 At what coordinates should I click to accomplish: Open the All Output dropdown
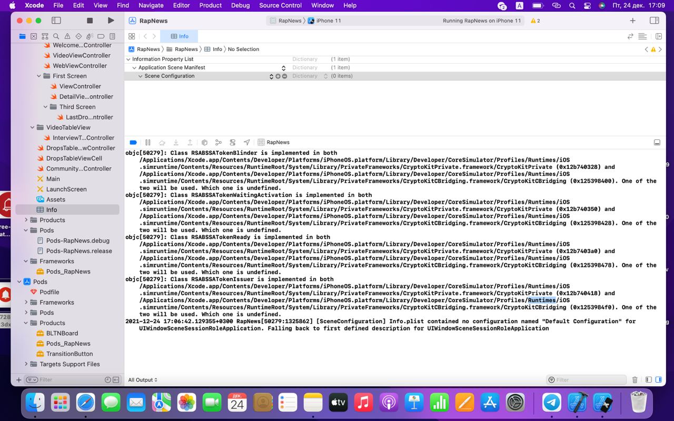point(143,380)
